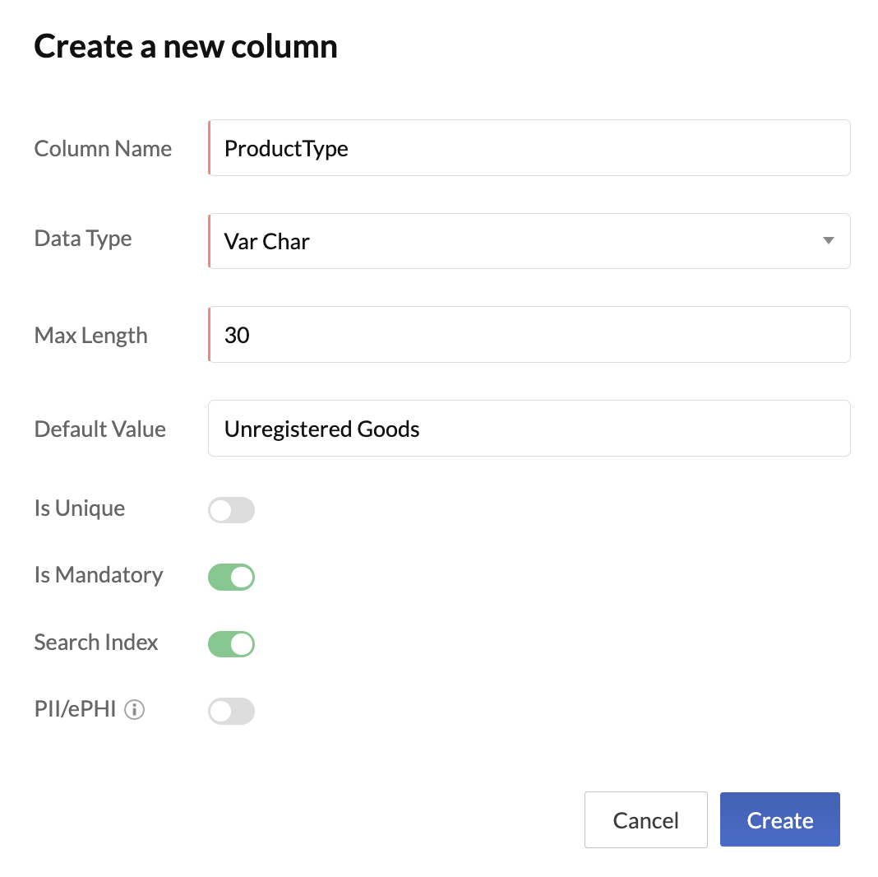Open the Data Type dropdown arrow
This screenshot has width=878, height=877.
[829, 241]
